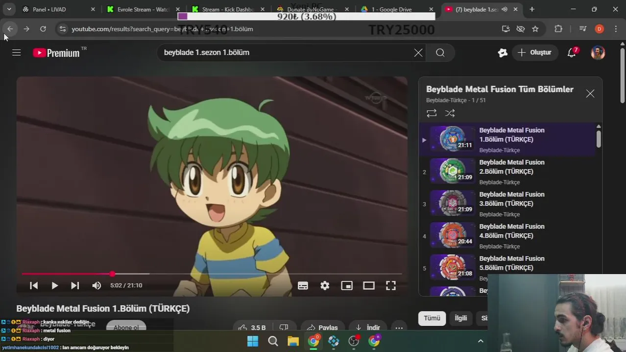
Task: Open Windows taskbar search
Action: coord(273,341)
